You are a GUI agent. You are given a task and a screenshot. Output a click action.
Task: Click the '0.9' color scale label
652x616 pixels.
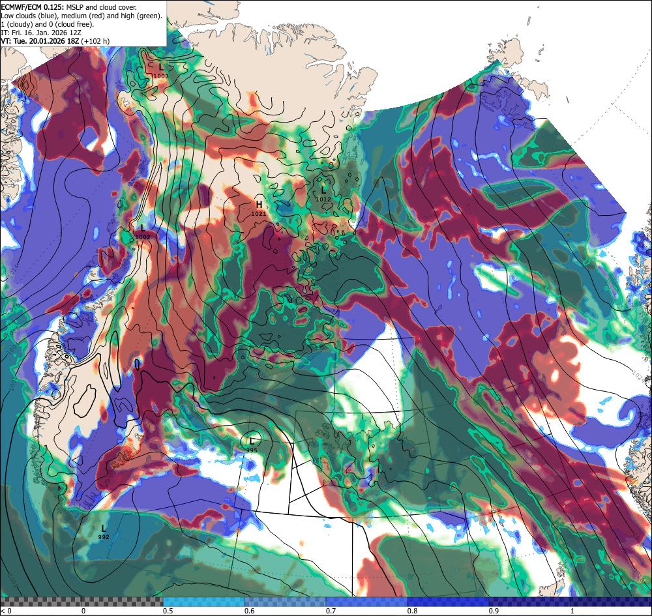click(494, 611)
